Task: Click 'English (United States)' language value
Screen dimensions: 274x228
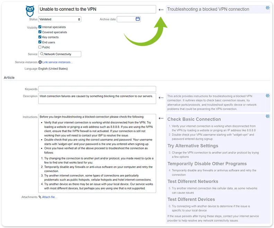Action: 53,69
